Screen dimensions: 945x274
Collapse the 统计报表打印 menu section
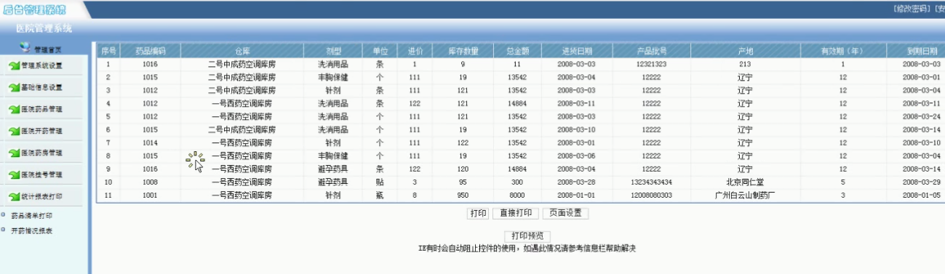point(41,197)
